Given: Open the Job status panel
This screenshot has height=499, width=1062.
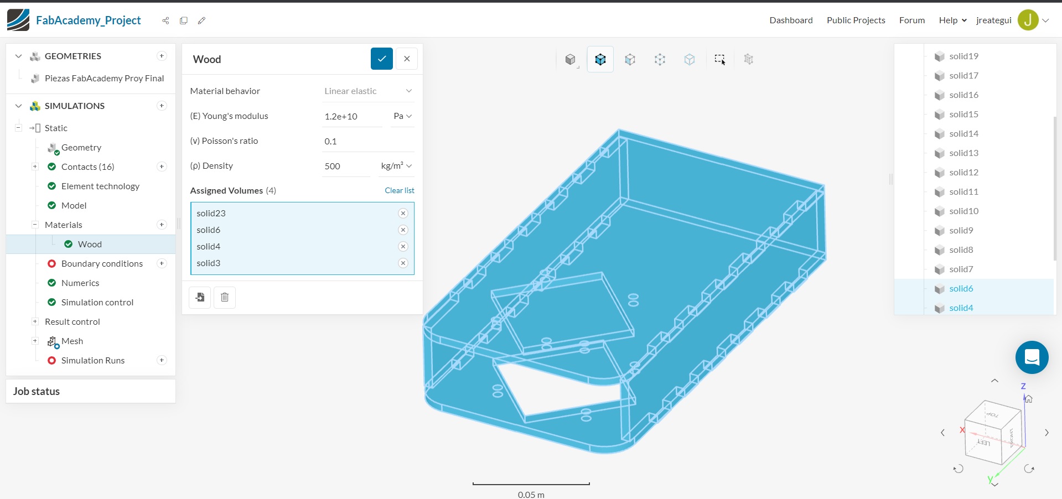Looking at the screenshot, I should [91, 391].
